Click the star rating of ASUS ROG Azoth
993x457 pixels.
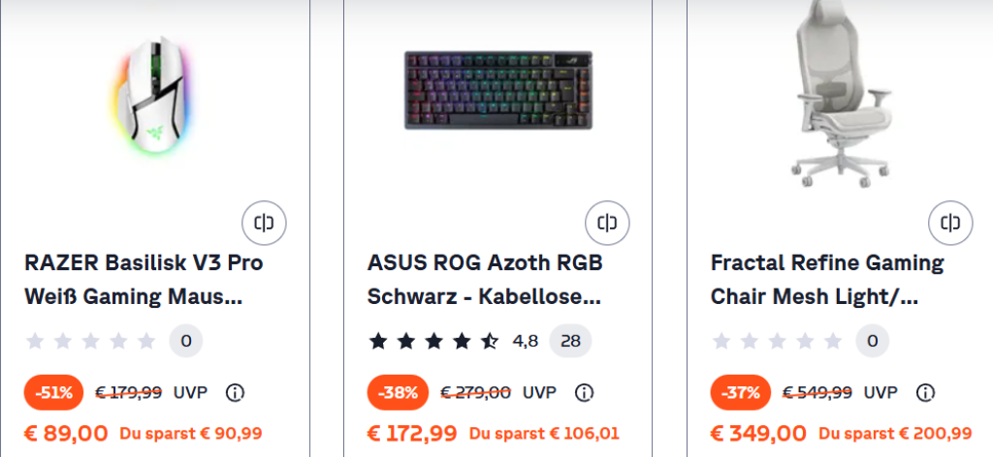point(434,341)
